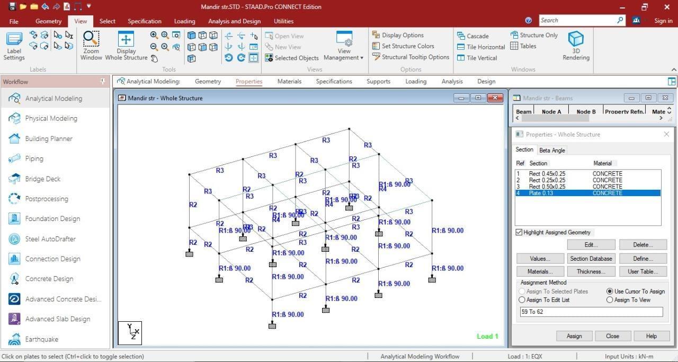Image resolution: width=678 pixels, height=362 pixels.
Task: Open Materials page in Analytical Modeling
Action: coord(289,82)
